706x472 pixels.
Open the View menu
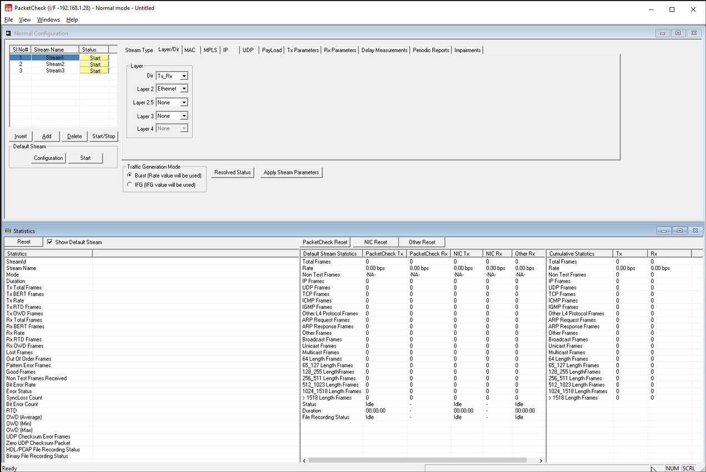[x=25, y=19]
